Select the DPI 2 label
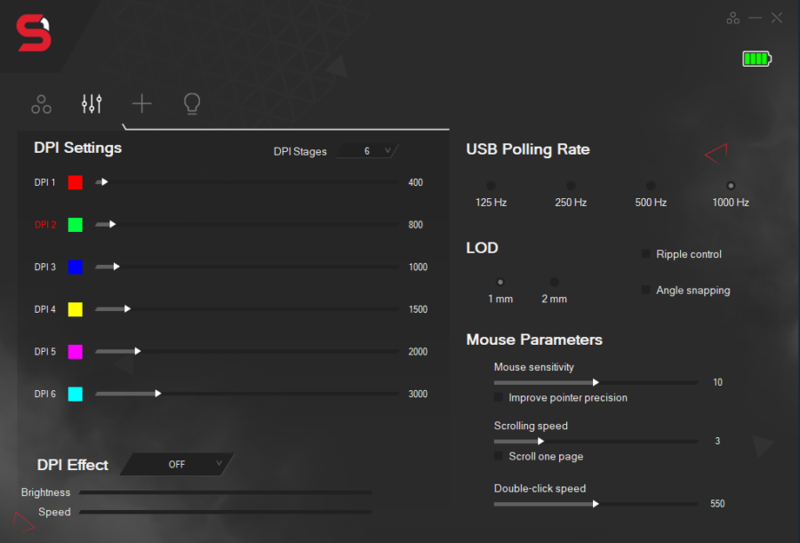The width and height of the screenshot is (800, 543). point(45,225)
